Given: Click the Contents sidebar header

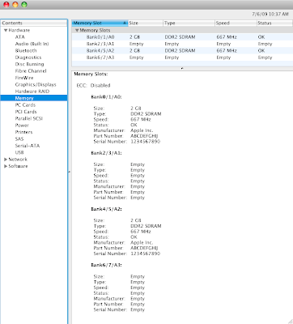Looking at the screenshot, I should (x=34, y=23).
